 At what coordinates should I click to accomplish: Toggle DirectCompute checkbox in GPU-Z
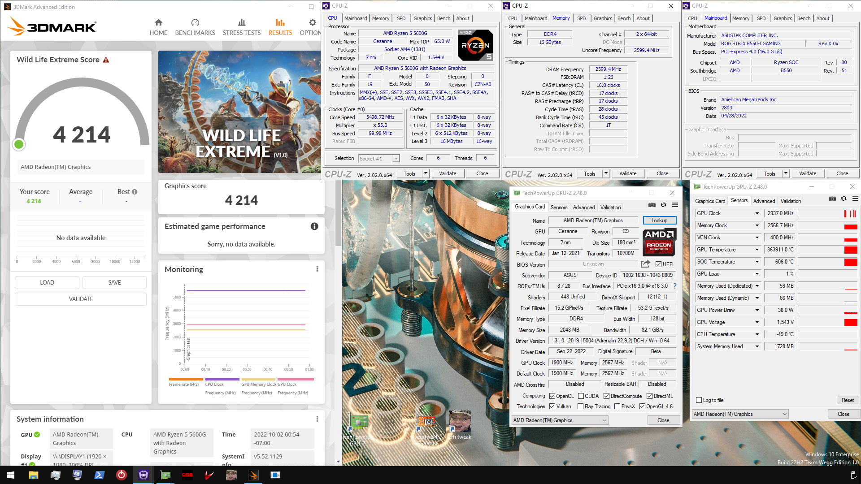coord(606,396)
